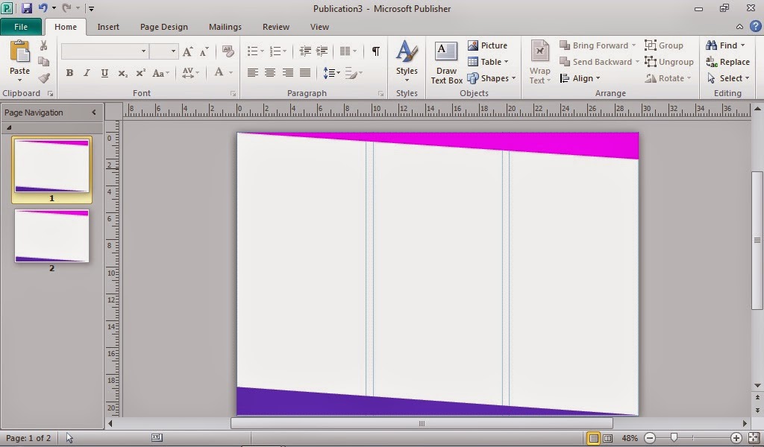Switch to two-page spread view

click(607, 438)
